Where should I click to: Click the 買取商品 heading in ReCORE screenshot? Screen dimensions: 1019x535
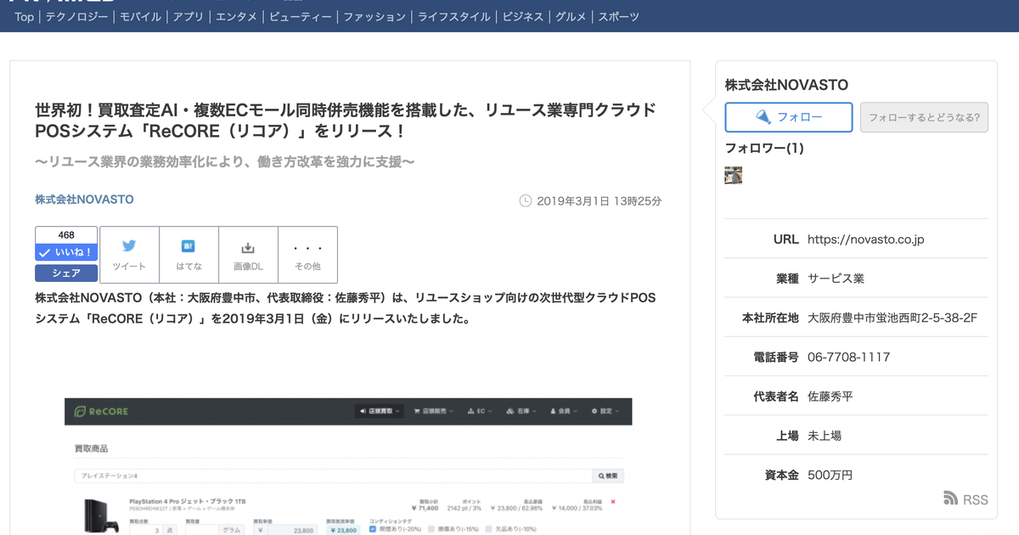pos(91,448)
